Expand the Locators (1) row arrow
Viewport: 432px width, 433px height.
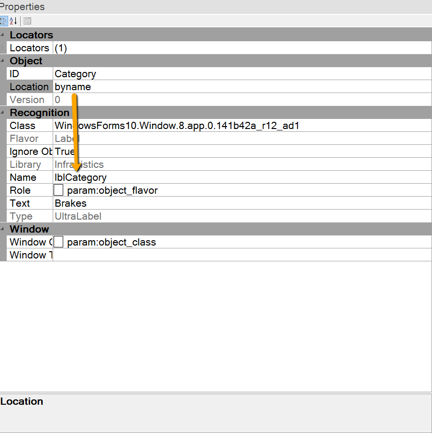coord(3,48)
